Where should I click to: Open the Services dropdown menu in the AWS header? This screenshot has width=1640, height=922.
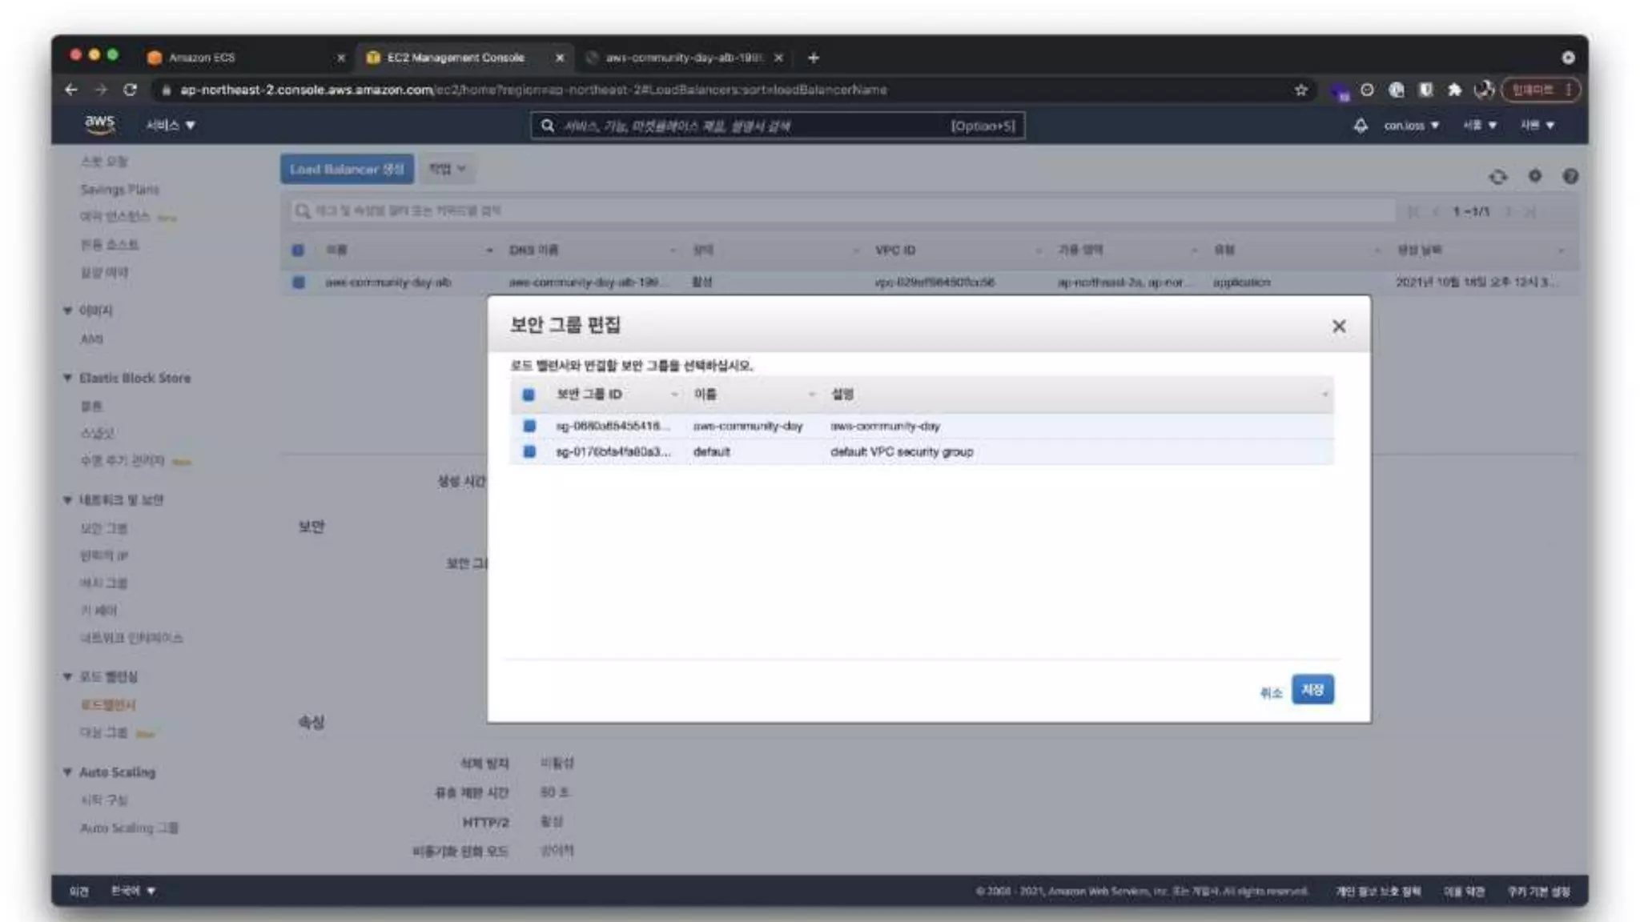(x=170, y=125)
